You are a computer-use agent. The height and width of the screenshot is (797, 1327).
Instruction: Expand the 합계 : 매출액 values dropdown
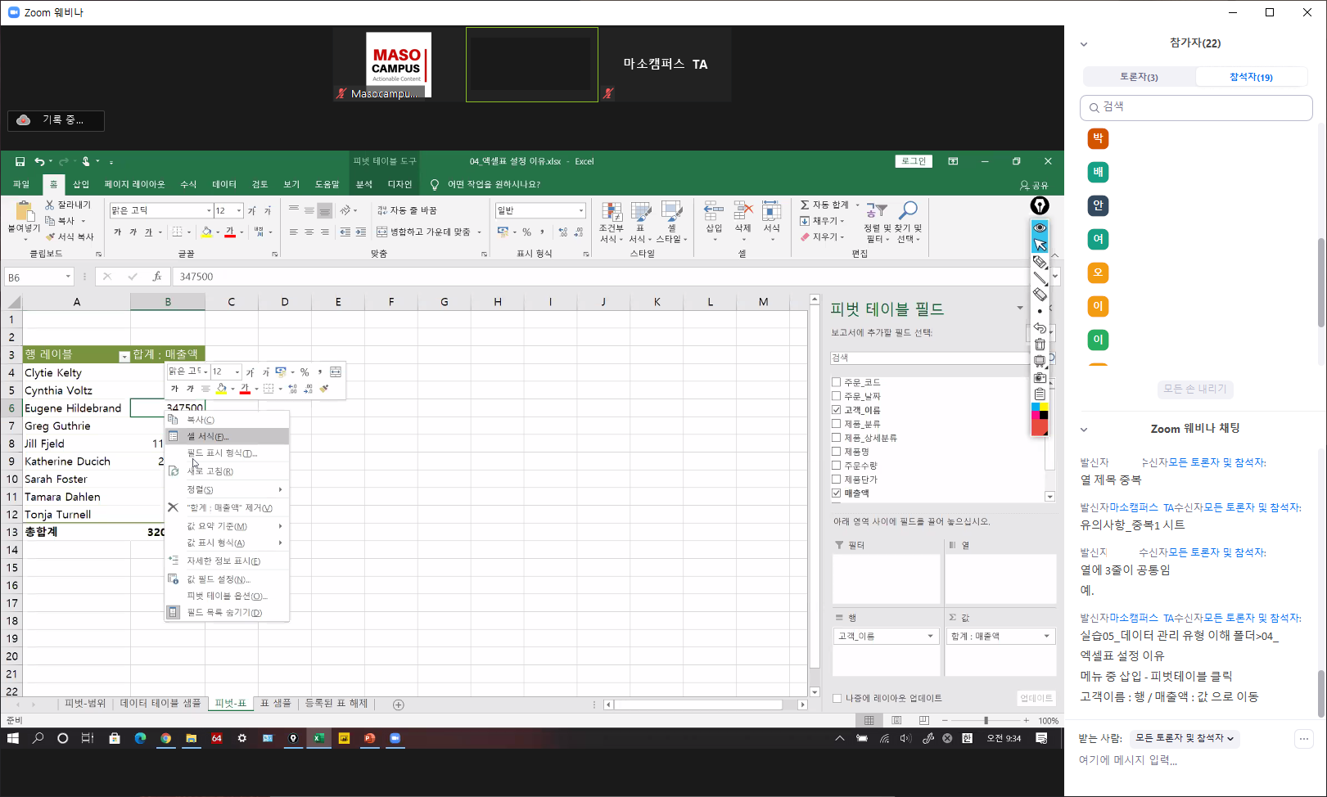coord(1046,637)
